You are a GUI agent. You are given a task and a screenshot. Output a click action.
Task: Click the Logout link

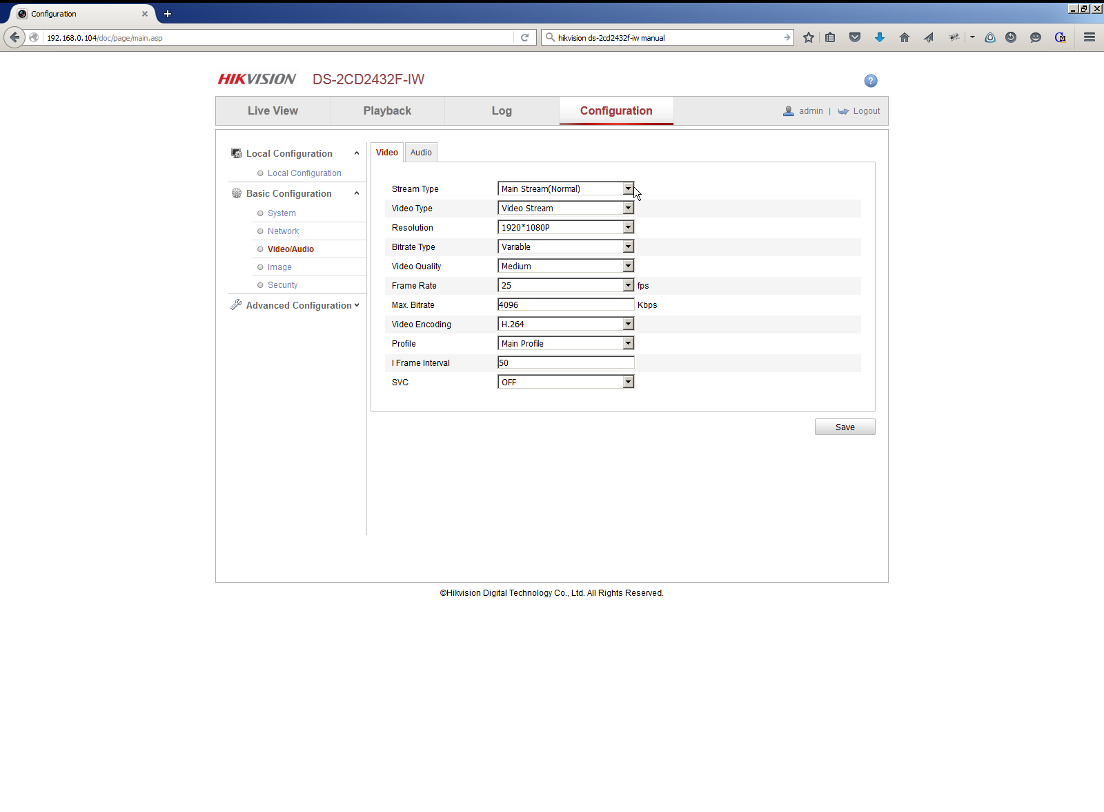(x=867, y=111)
